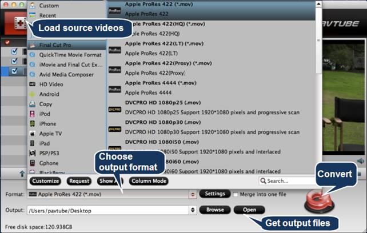This screenshot has width=367, height=233.
Task: Click the format list scrollbar up arrow
Action: pyautogui.click(x=318, y=4)
